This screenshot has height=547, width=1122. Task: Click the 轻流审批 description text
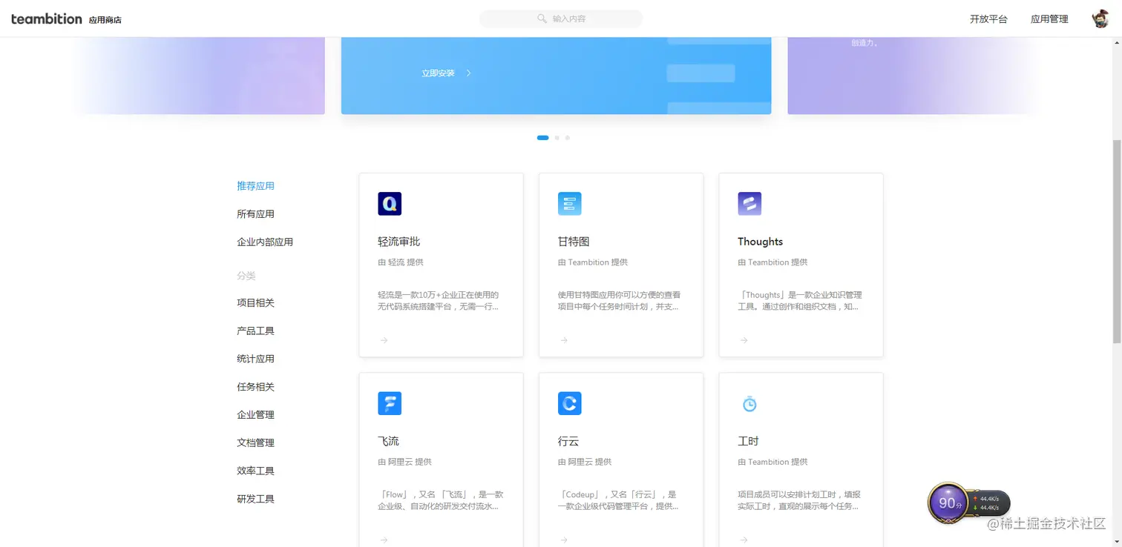click(439, 301)
